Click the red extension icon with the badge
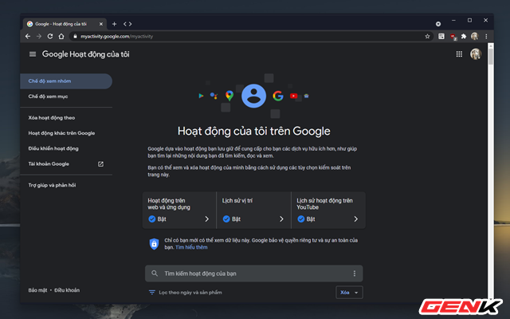This screenshot has width=510, height=319. pyautogui.click(x=453, y=37)
